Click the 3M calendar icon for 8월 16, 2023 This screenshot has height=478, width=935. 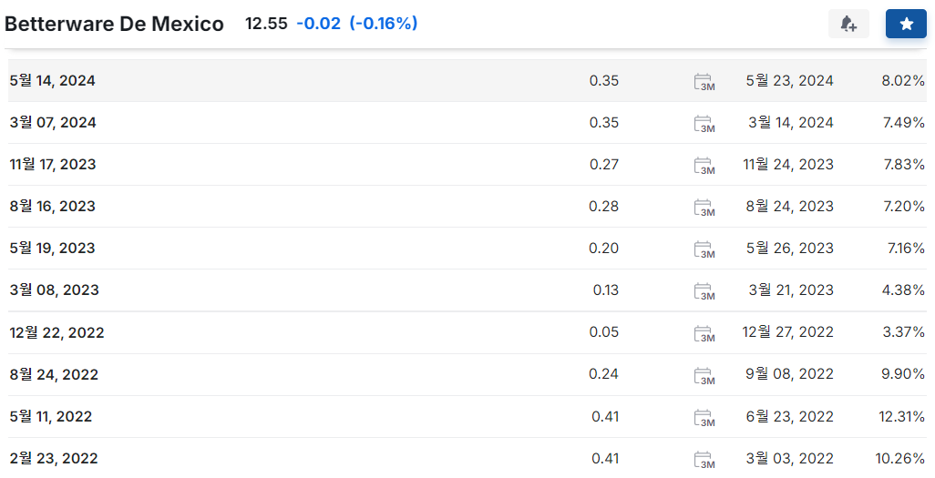[704, 208]
